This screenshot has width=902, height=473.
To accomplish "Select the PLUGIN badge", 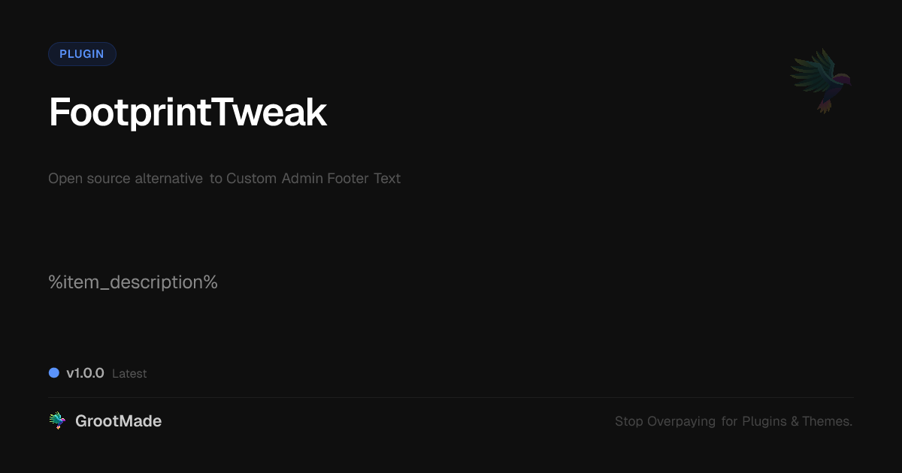I will click(x=82, y=54).
